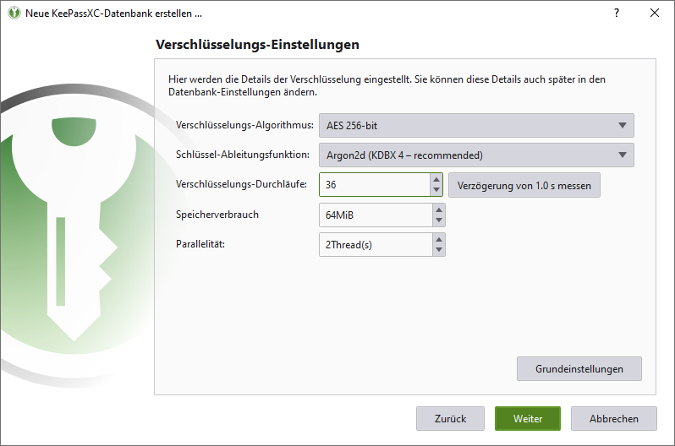
Task: Cancel with the Abbrechen button
Action: click(614, 418)
